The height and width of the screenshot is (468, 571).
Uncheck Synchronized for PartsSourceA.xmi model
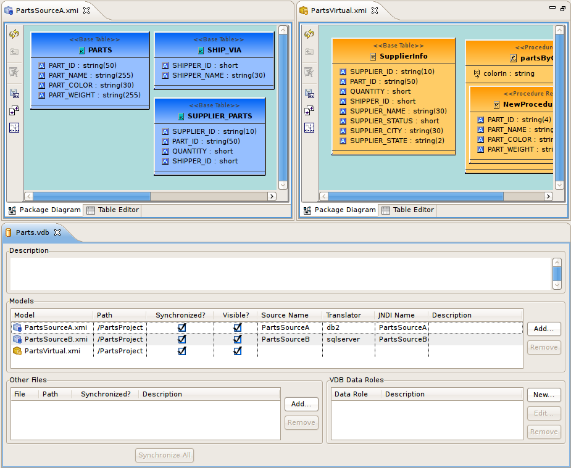[181, 327]
